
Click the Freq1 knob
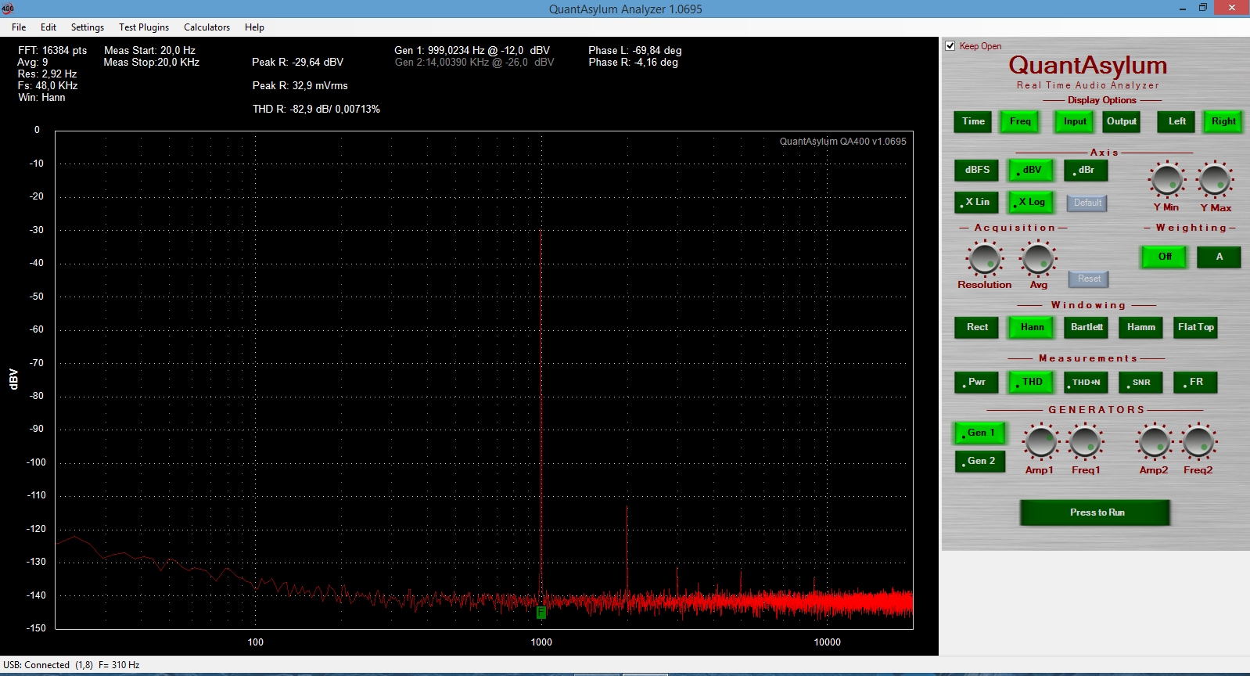click(x=1085, y=442)
